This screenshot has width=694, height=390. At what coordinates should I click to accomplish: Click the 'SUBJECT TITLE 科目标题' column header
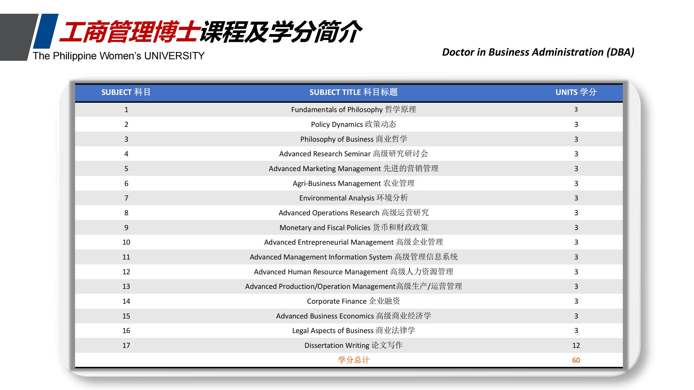tap(353, 92)
